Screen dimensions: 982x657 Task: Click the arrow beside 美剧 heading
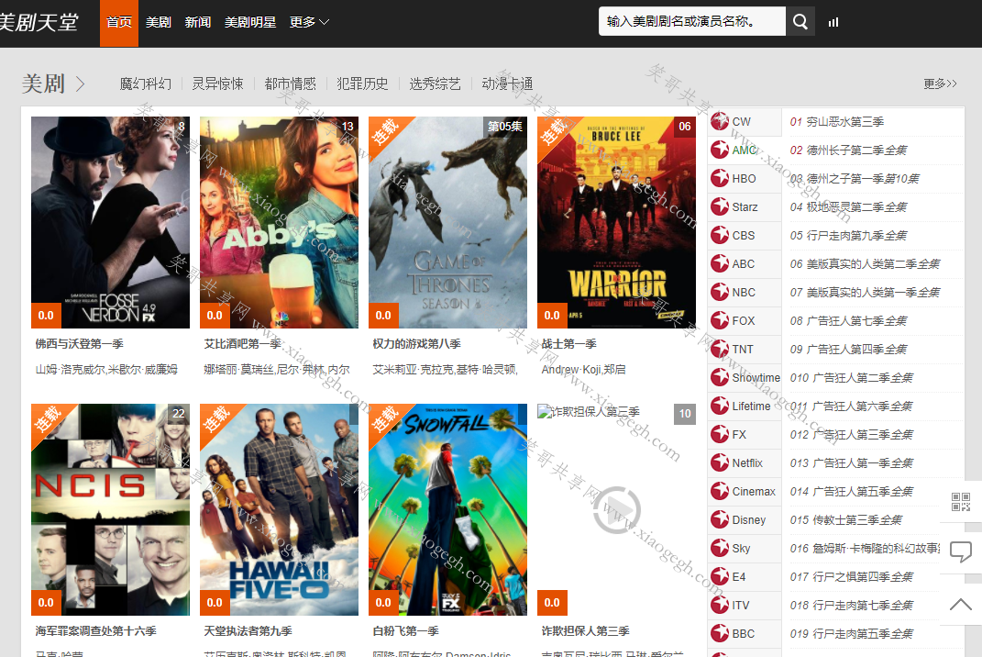(80, 84)
